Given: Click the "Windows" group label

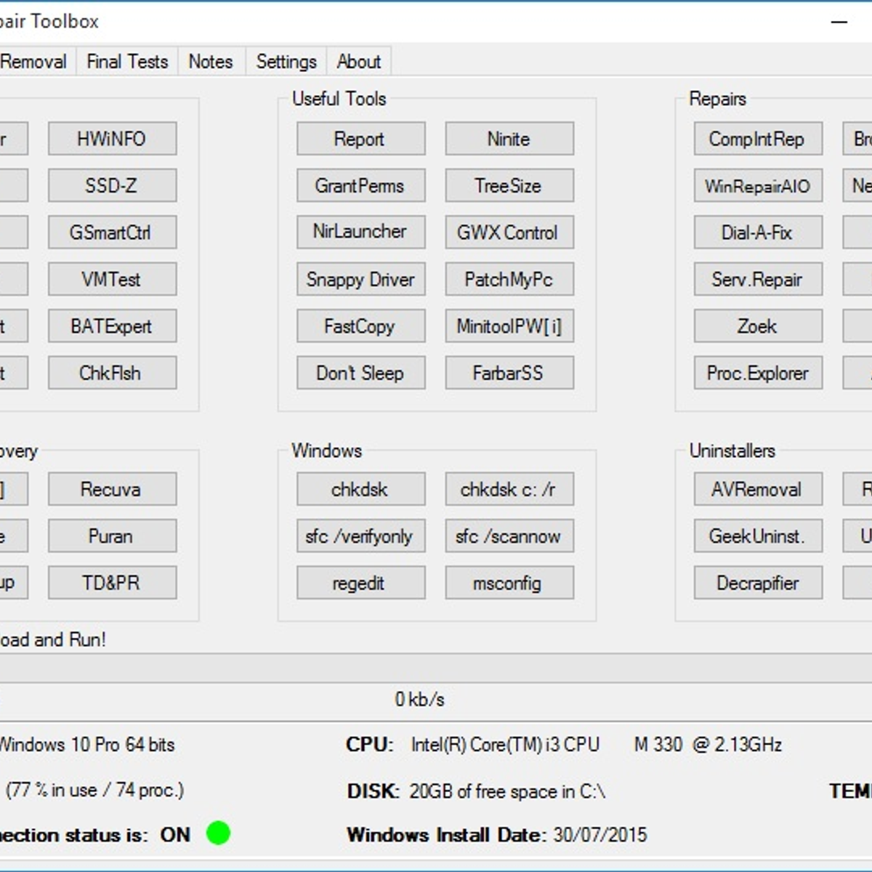Looking at the screenshot, I should coord(327,451).
